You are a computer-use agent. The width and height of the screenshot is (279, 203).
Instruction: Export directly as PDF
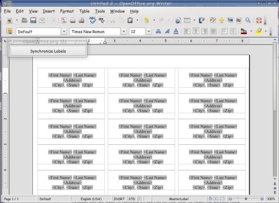pos(64,20)
